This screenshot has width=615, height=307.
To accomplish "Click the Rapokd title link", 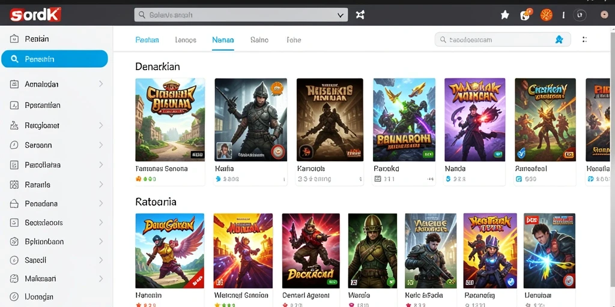I will point(386,168).
